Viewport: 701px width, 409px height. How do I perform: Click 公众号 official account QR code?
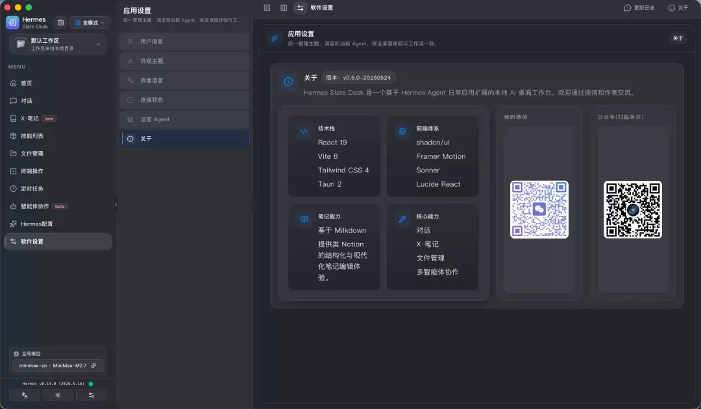pyautogui.click(x=633, y=209)
